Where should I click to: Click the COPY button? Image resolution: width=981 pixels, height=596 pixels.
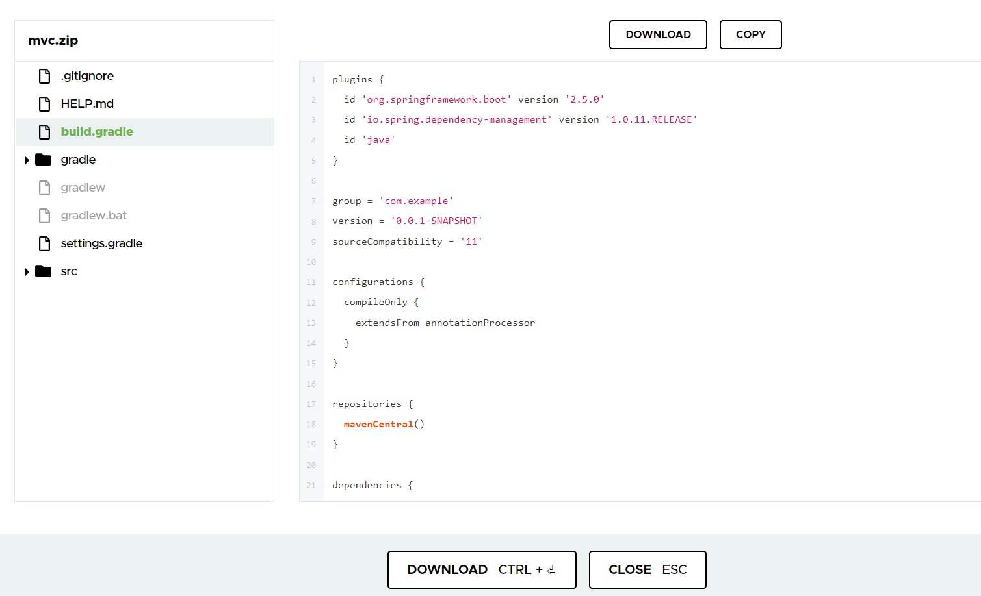click(x=751, y=34)
